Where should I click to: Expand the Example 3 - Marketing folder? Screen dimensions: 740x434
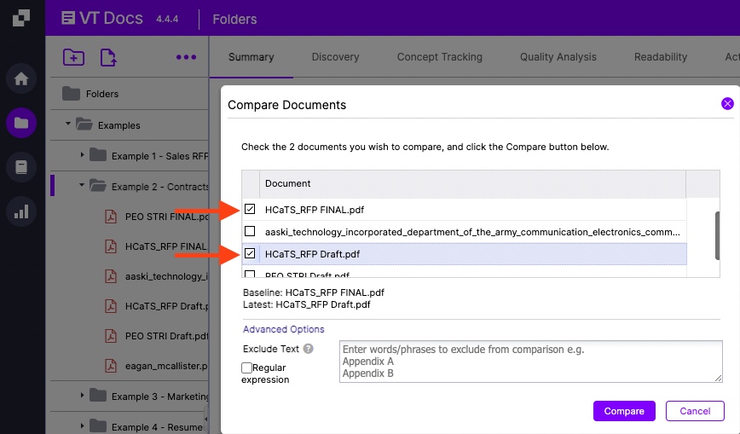click(x=83, y=396)
